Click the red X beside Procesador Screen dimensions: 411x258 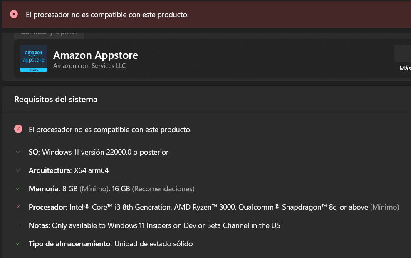pyautogui.click(x=18, y=207)
